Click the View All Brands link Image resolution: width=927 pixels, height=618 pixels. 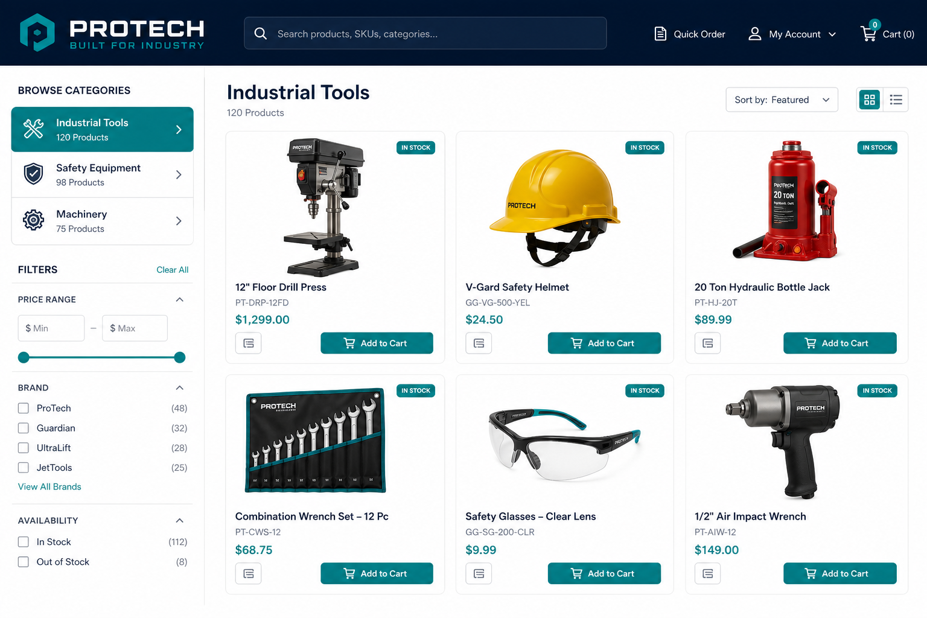pyautogui.click(x=49, y=487)
